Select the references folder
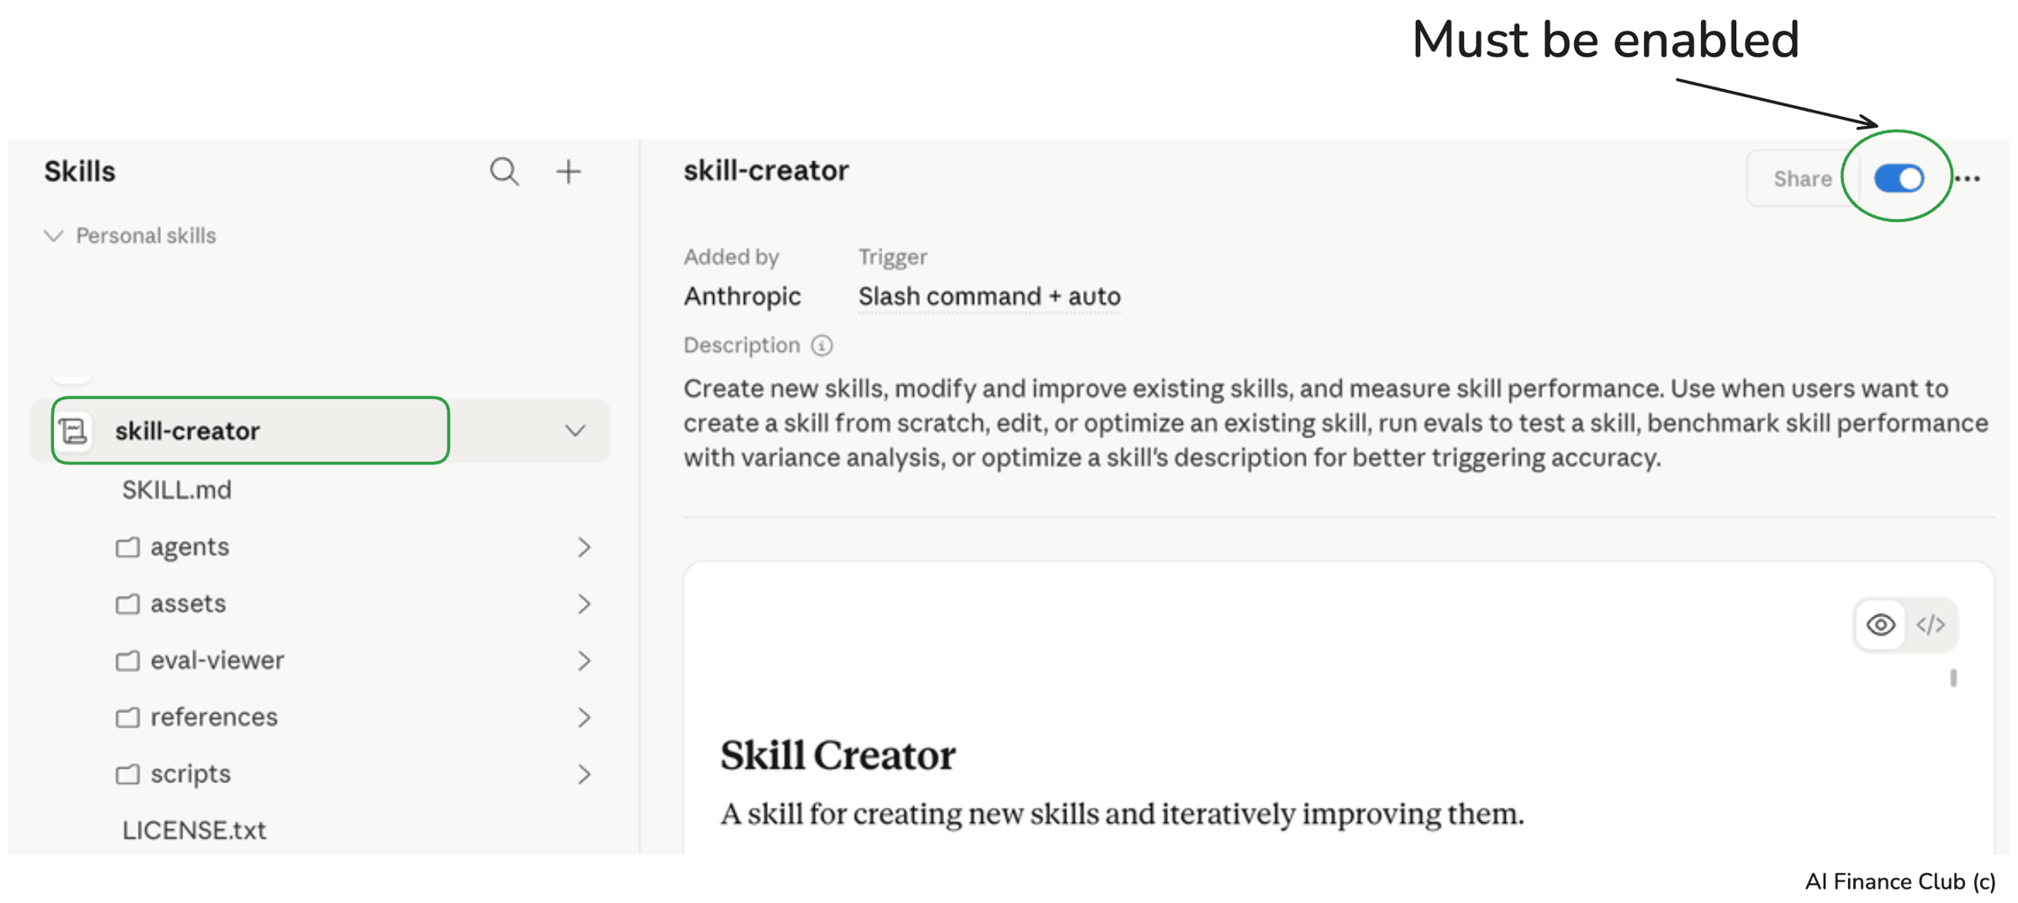Screen dimensions: 2018x903 click(214, 717)
